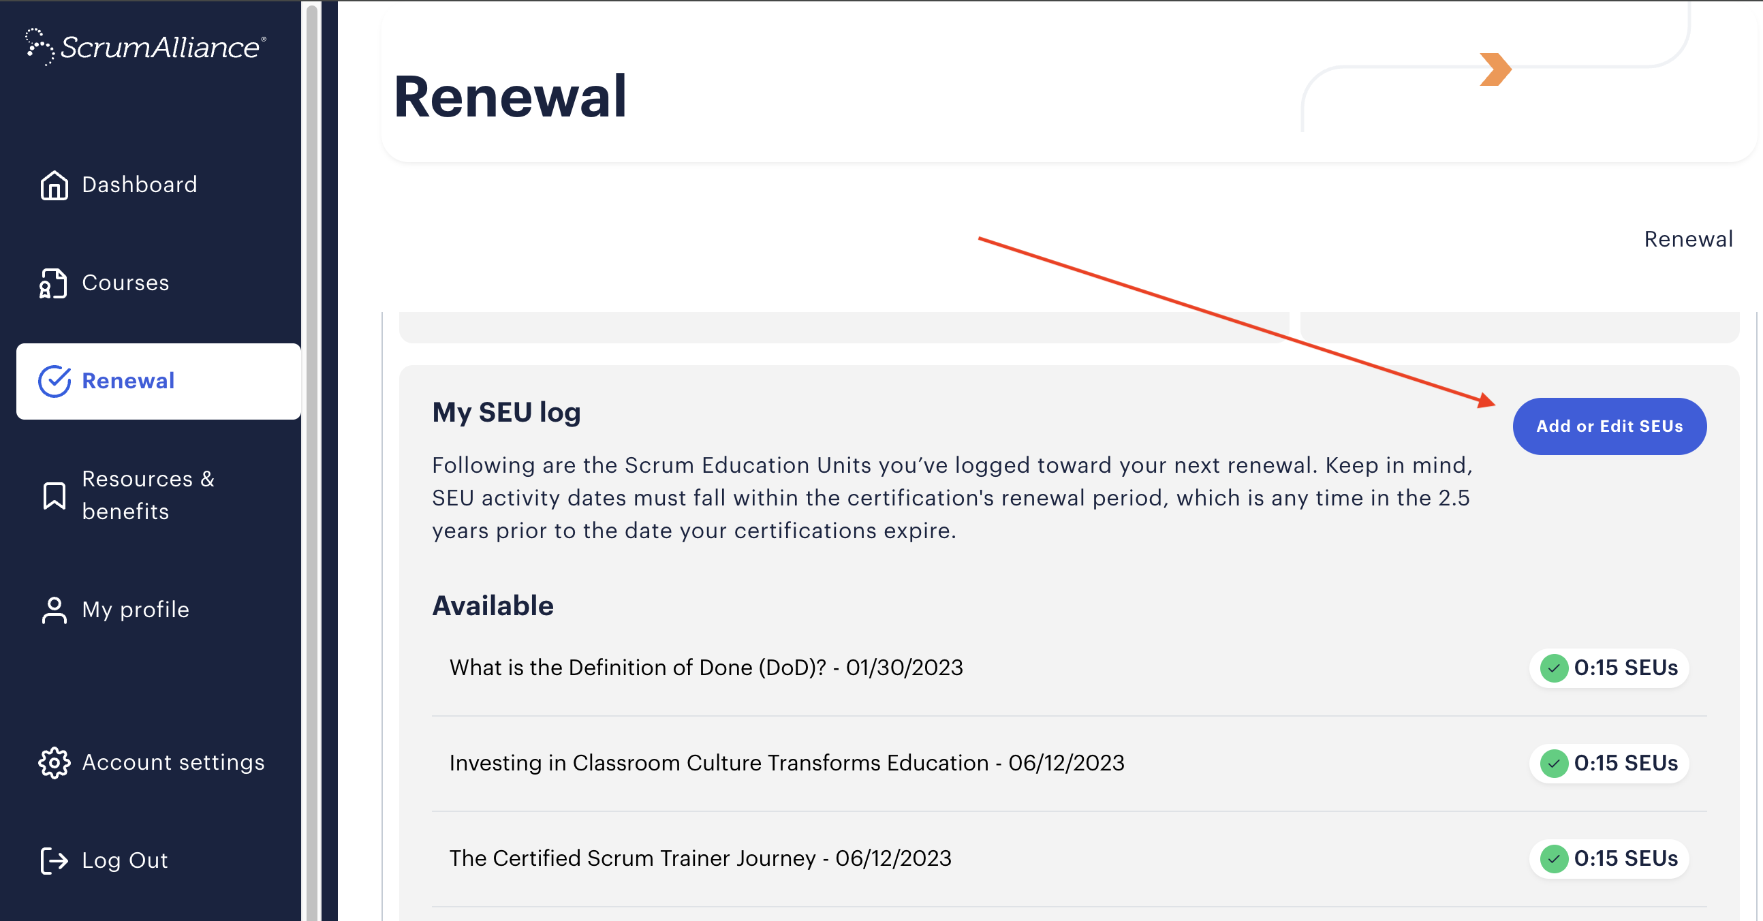
Task: Click the Courses certificate icon
Action: [x=53, y=283]
